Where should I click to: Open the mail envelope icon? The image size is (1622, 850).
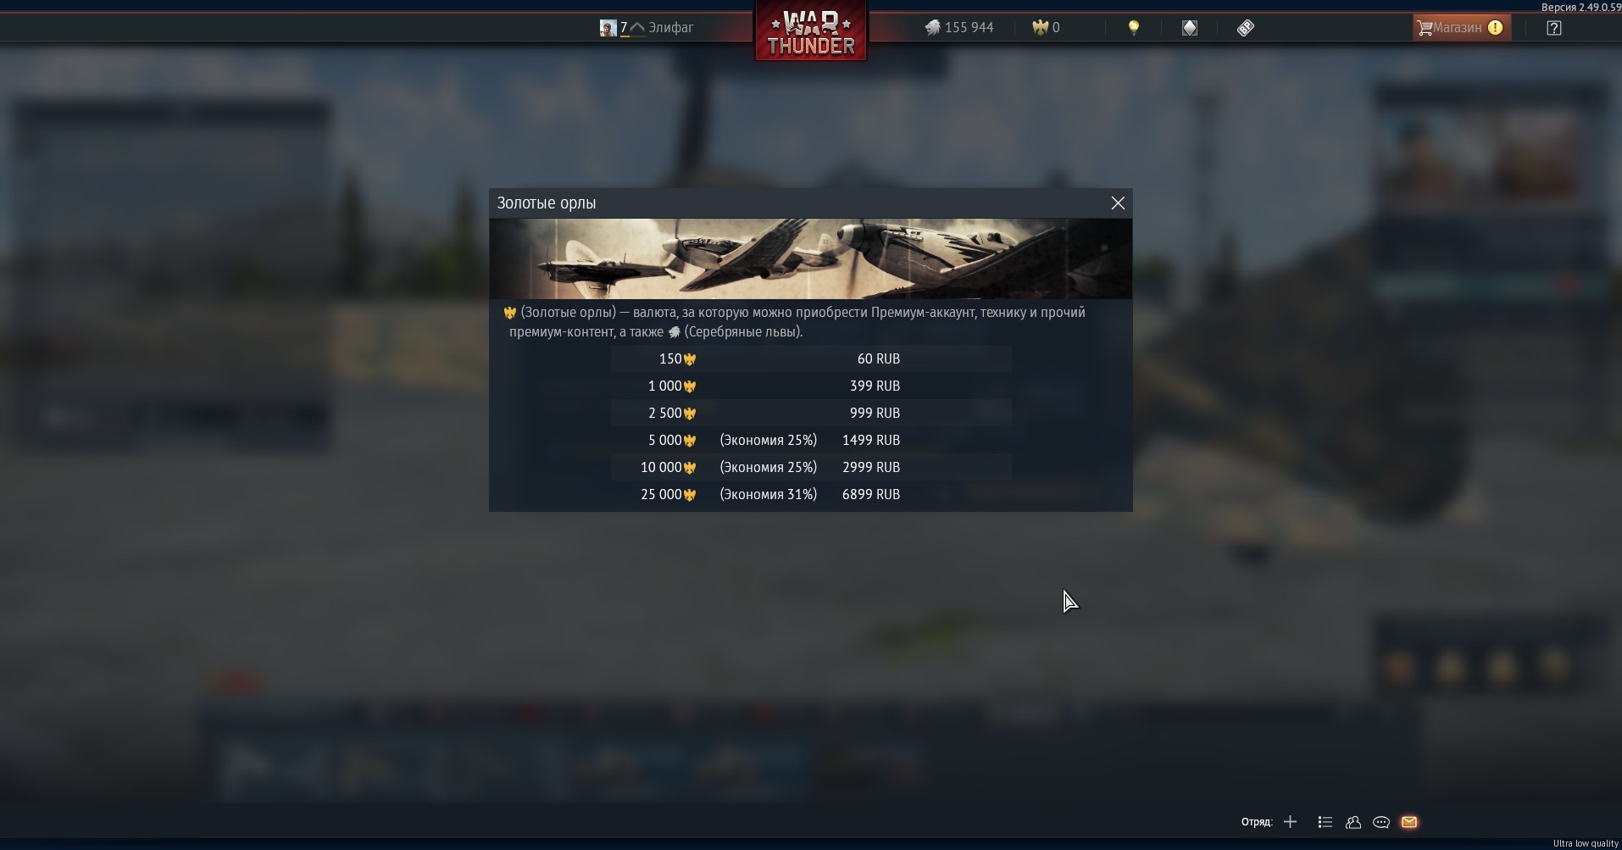(x=1409, y=822)
